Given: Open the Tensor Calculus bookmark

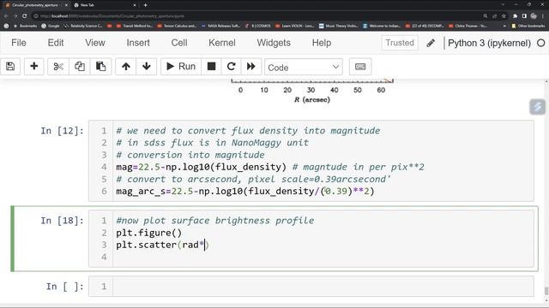Looking at the screenshot, I should click(178, 26).
